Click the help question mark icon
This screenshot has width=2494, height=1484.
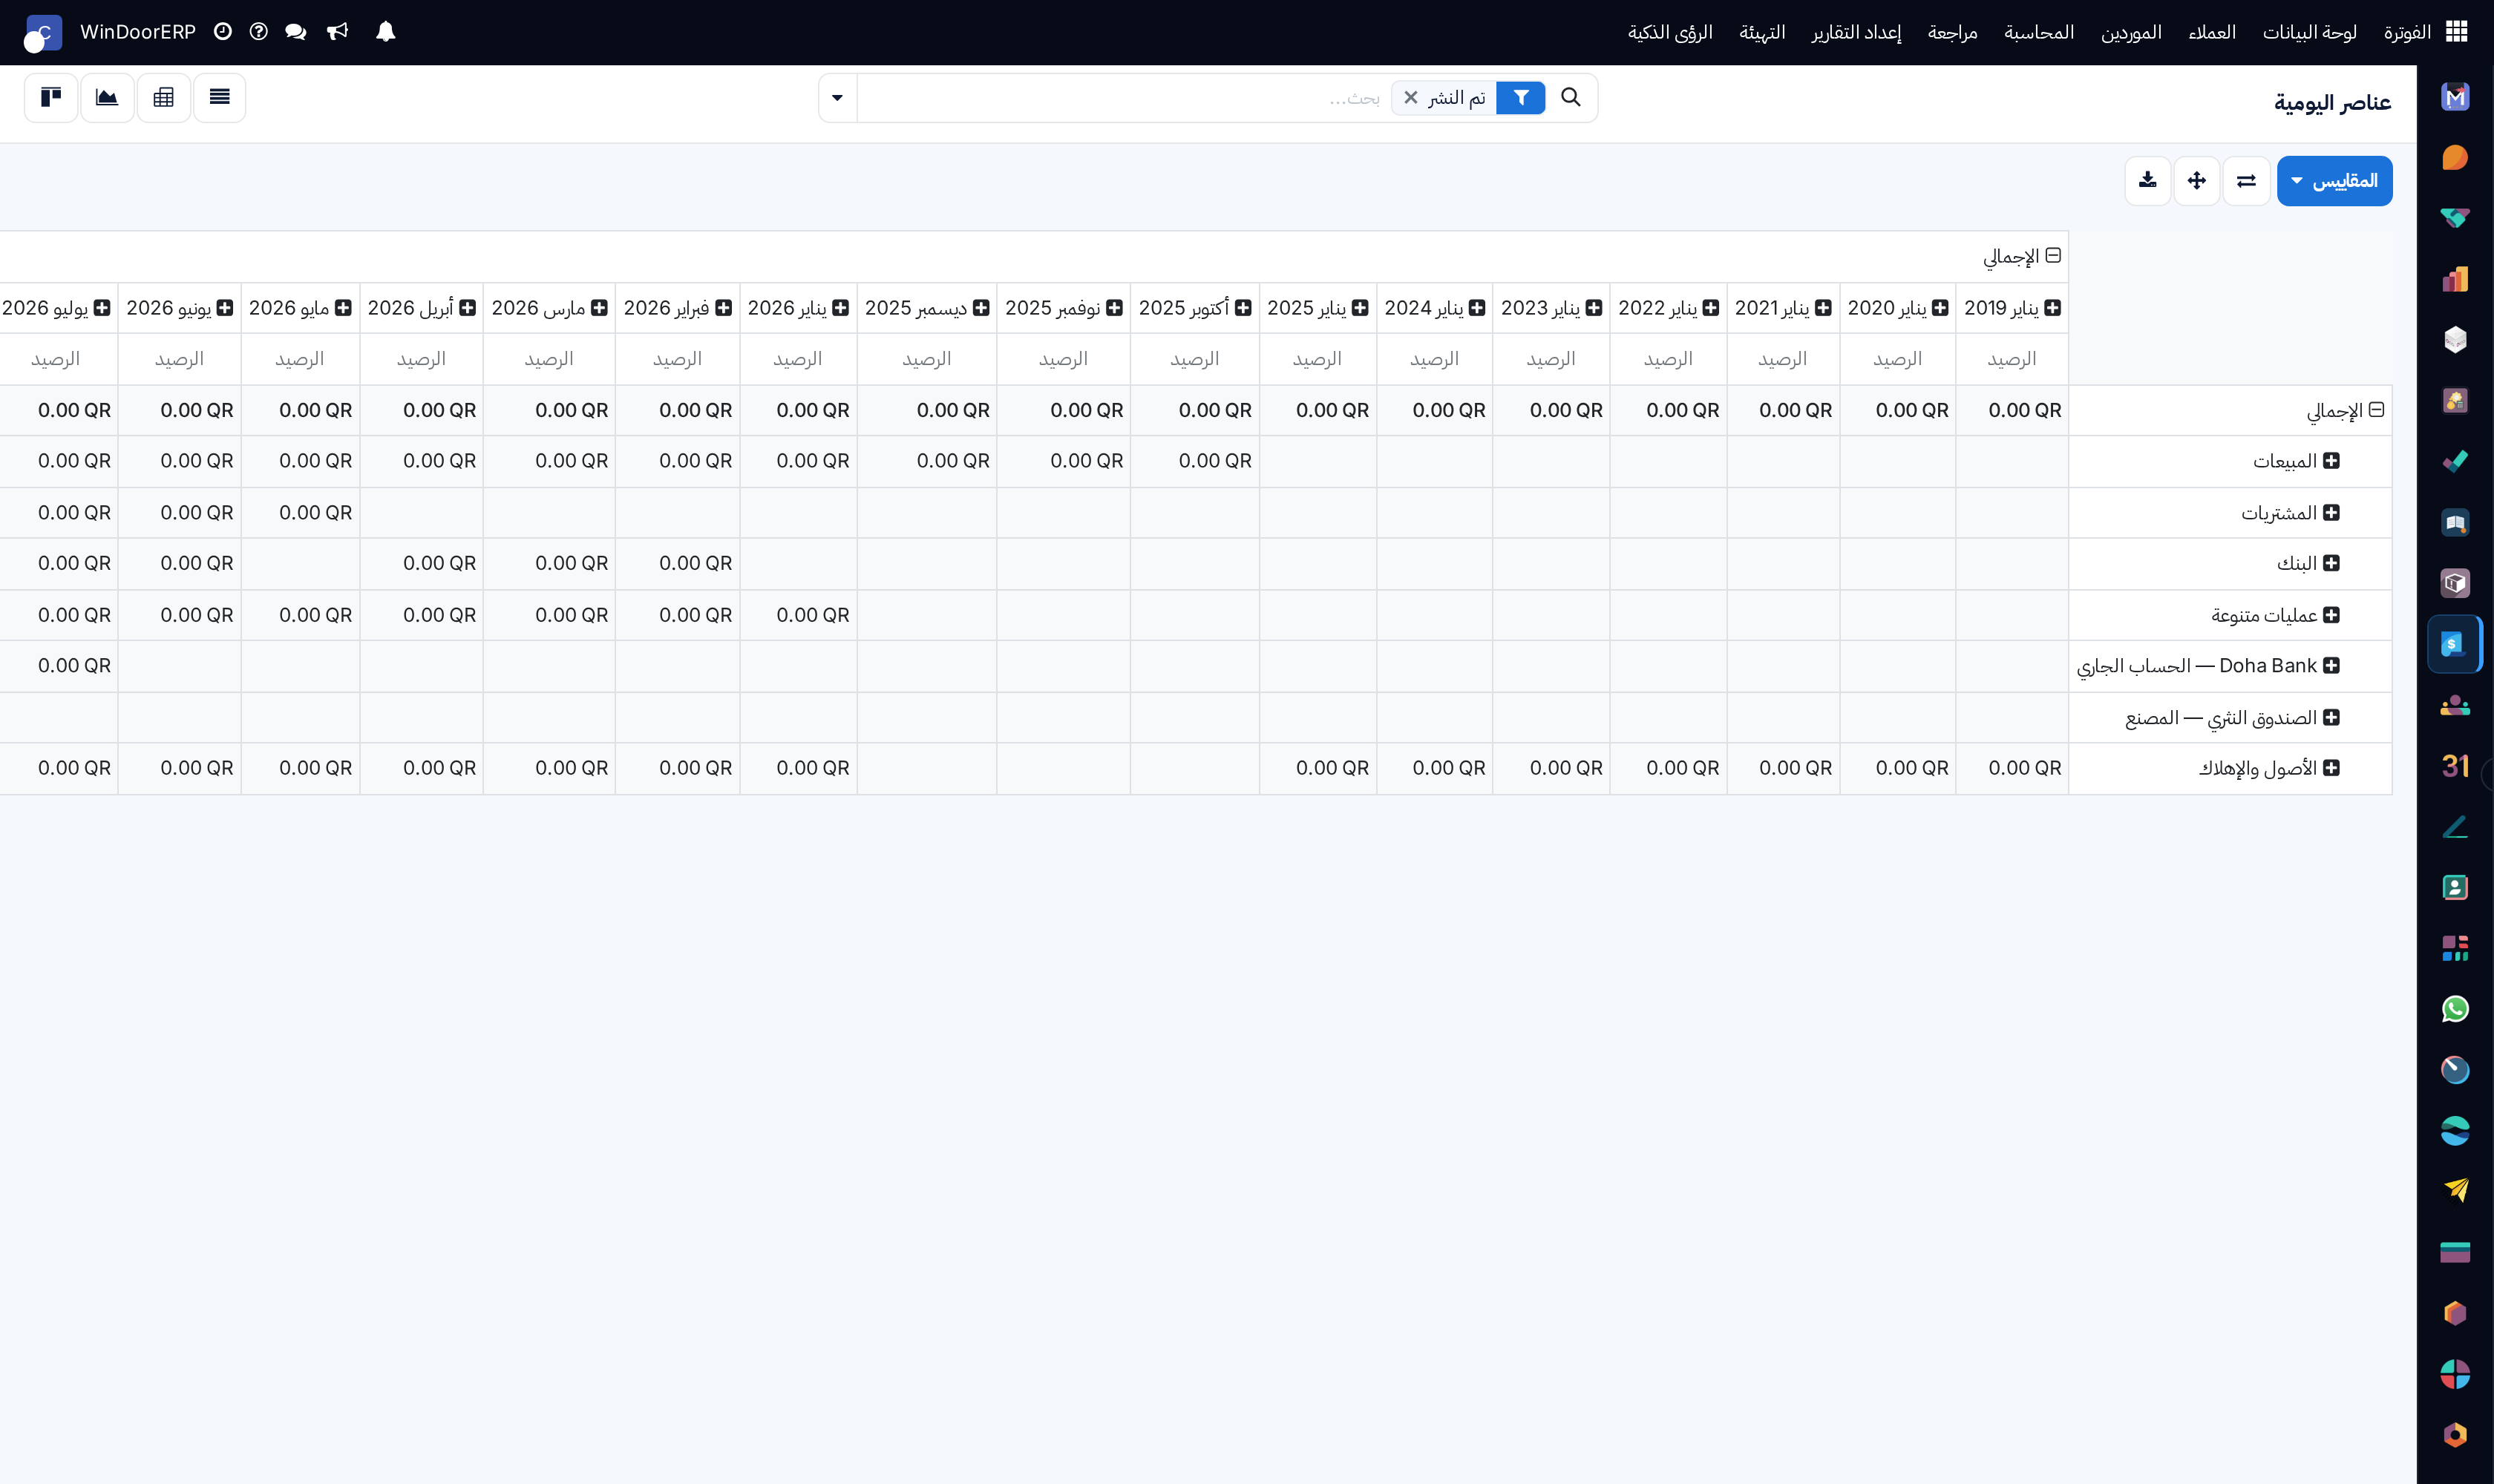[x=258, y=32]
